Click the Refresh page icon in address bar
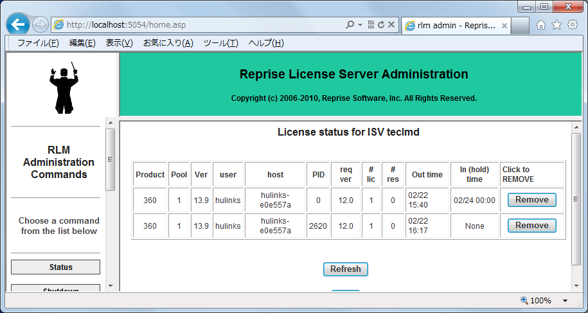 381,24
